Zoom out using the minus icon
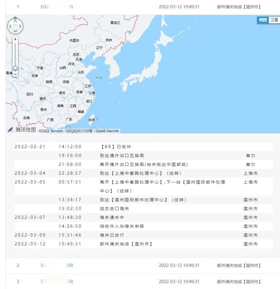 click(15, 74)
